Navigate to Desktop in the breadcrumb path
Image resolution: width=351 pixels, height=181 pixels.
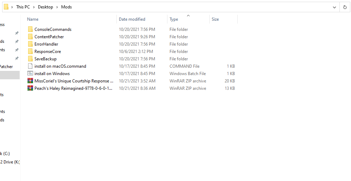tap(46, 7)
